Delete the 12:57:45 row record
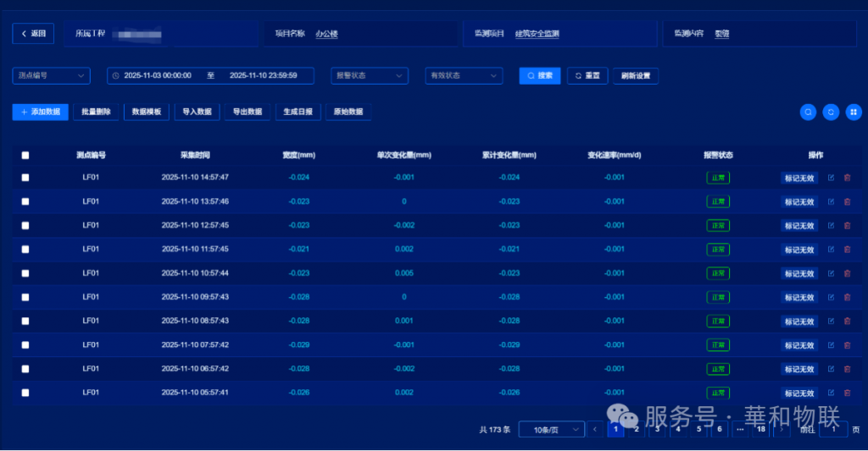868x451 pixels. [847, 225]
